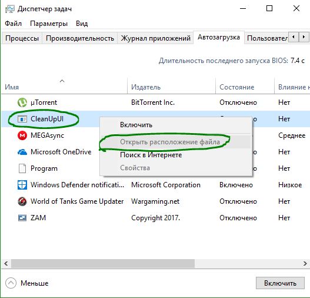Click Copyright 2017. publisher cell
Viewport: 310px width, 298px height.
coord(156,218)
